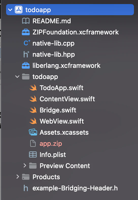Open ContentView.swift file
Screen dimensions: 138x200
pos(67,99)
